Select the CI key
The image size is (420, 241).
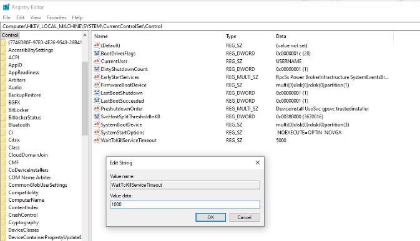(11, 132)
